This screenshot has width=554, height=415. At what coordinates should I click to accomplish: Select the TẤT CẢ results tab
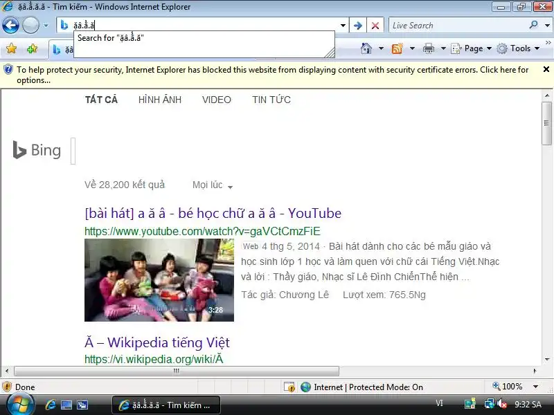[101, 100]
